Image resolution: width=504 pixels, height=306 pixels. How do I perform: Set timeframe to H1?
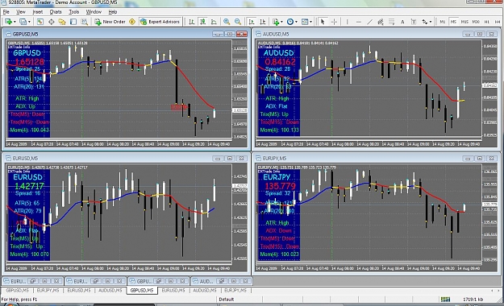486,22
